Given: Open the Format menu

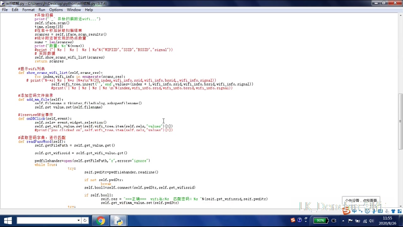Looking at the screenshot, I should 28,10.
